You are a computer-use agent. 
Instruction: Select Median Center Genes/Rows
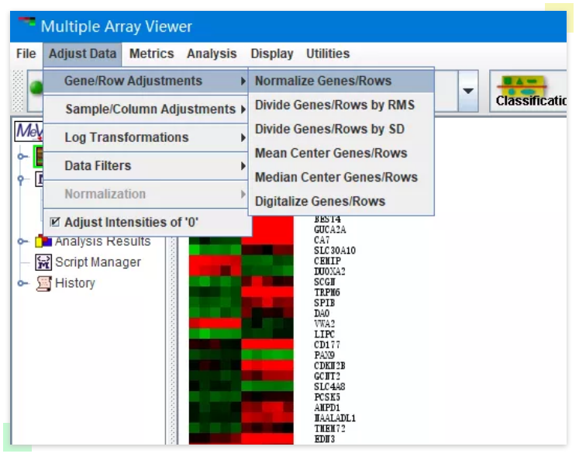coord(336,177)
